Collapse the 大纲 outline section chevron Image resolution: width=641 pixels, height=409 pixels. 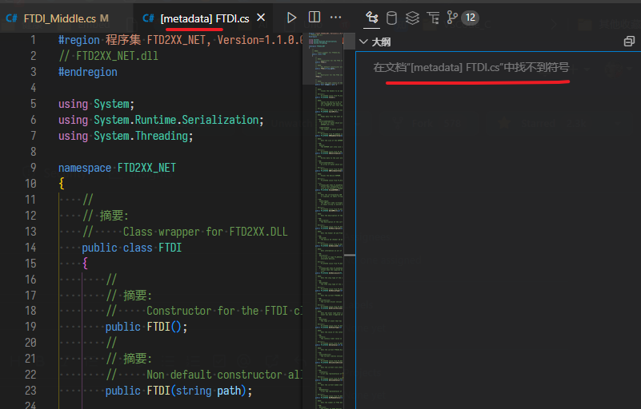363,42
